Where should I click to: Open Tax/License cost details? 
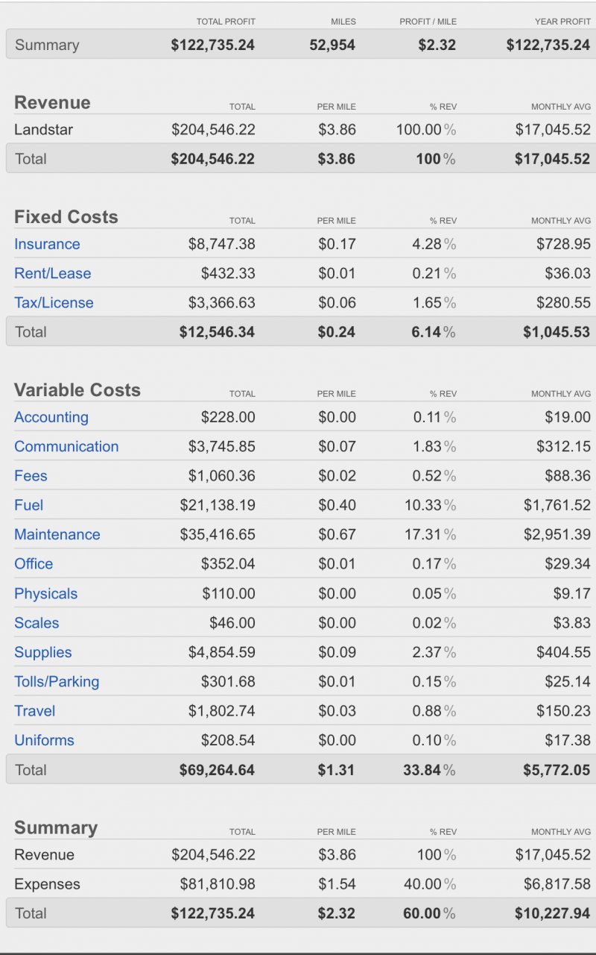click(54, 302)
